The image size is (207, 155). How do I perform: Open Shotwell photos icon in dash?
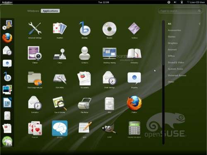[7, 90]
